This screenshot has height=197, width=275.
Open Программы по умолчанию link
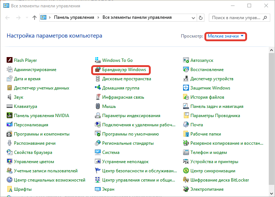[131, 134]
